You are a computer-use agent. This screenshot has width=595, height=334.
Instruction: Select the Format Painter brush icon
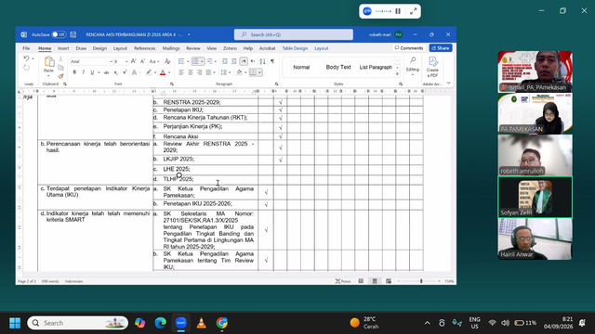pyautogui.click(x=60, y=76)
